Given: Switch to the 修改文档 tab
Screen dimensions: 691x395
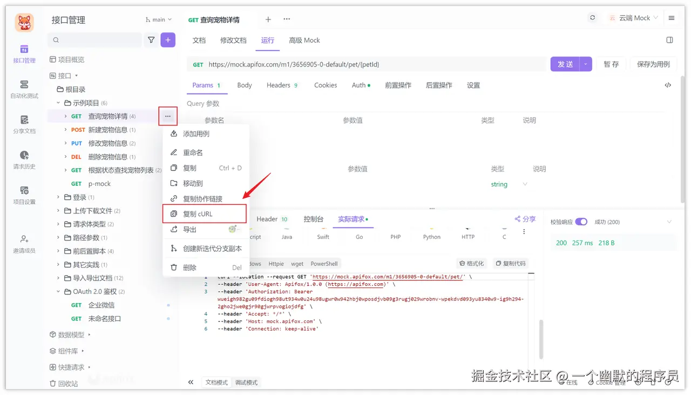Looking at the screenshot, I should tap(233, 40).
